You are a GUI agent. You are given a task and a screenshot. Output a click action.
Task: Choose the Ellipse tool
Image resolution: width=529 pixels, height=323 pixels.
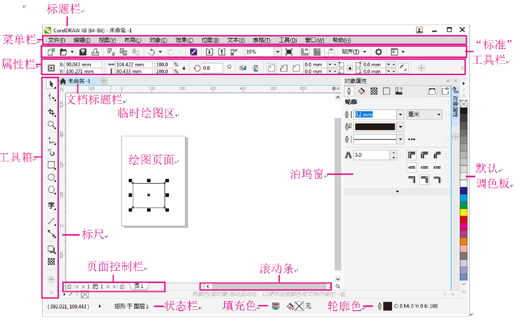point(51,178)
